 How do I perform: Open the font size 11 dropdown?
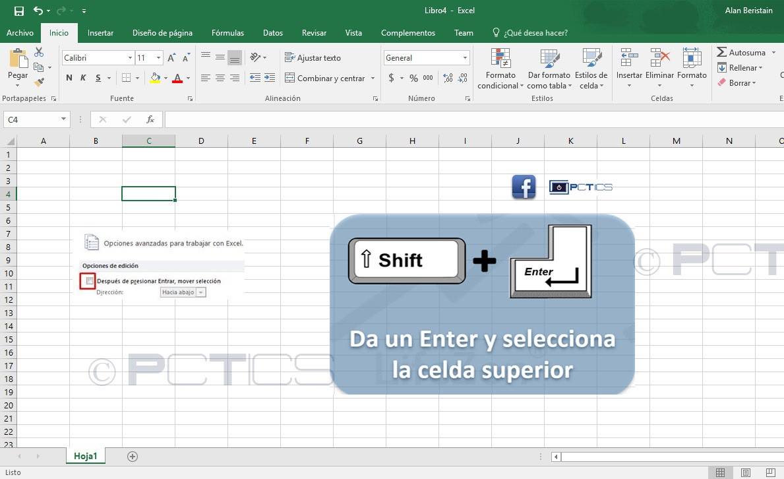pyautogui.click(x=158, y=57)
